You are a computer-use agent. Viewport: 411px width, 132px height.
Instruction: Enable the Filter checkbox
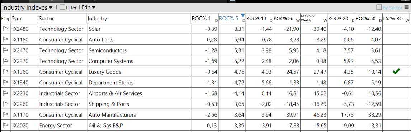62,8
